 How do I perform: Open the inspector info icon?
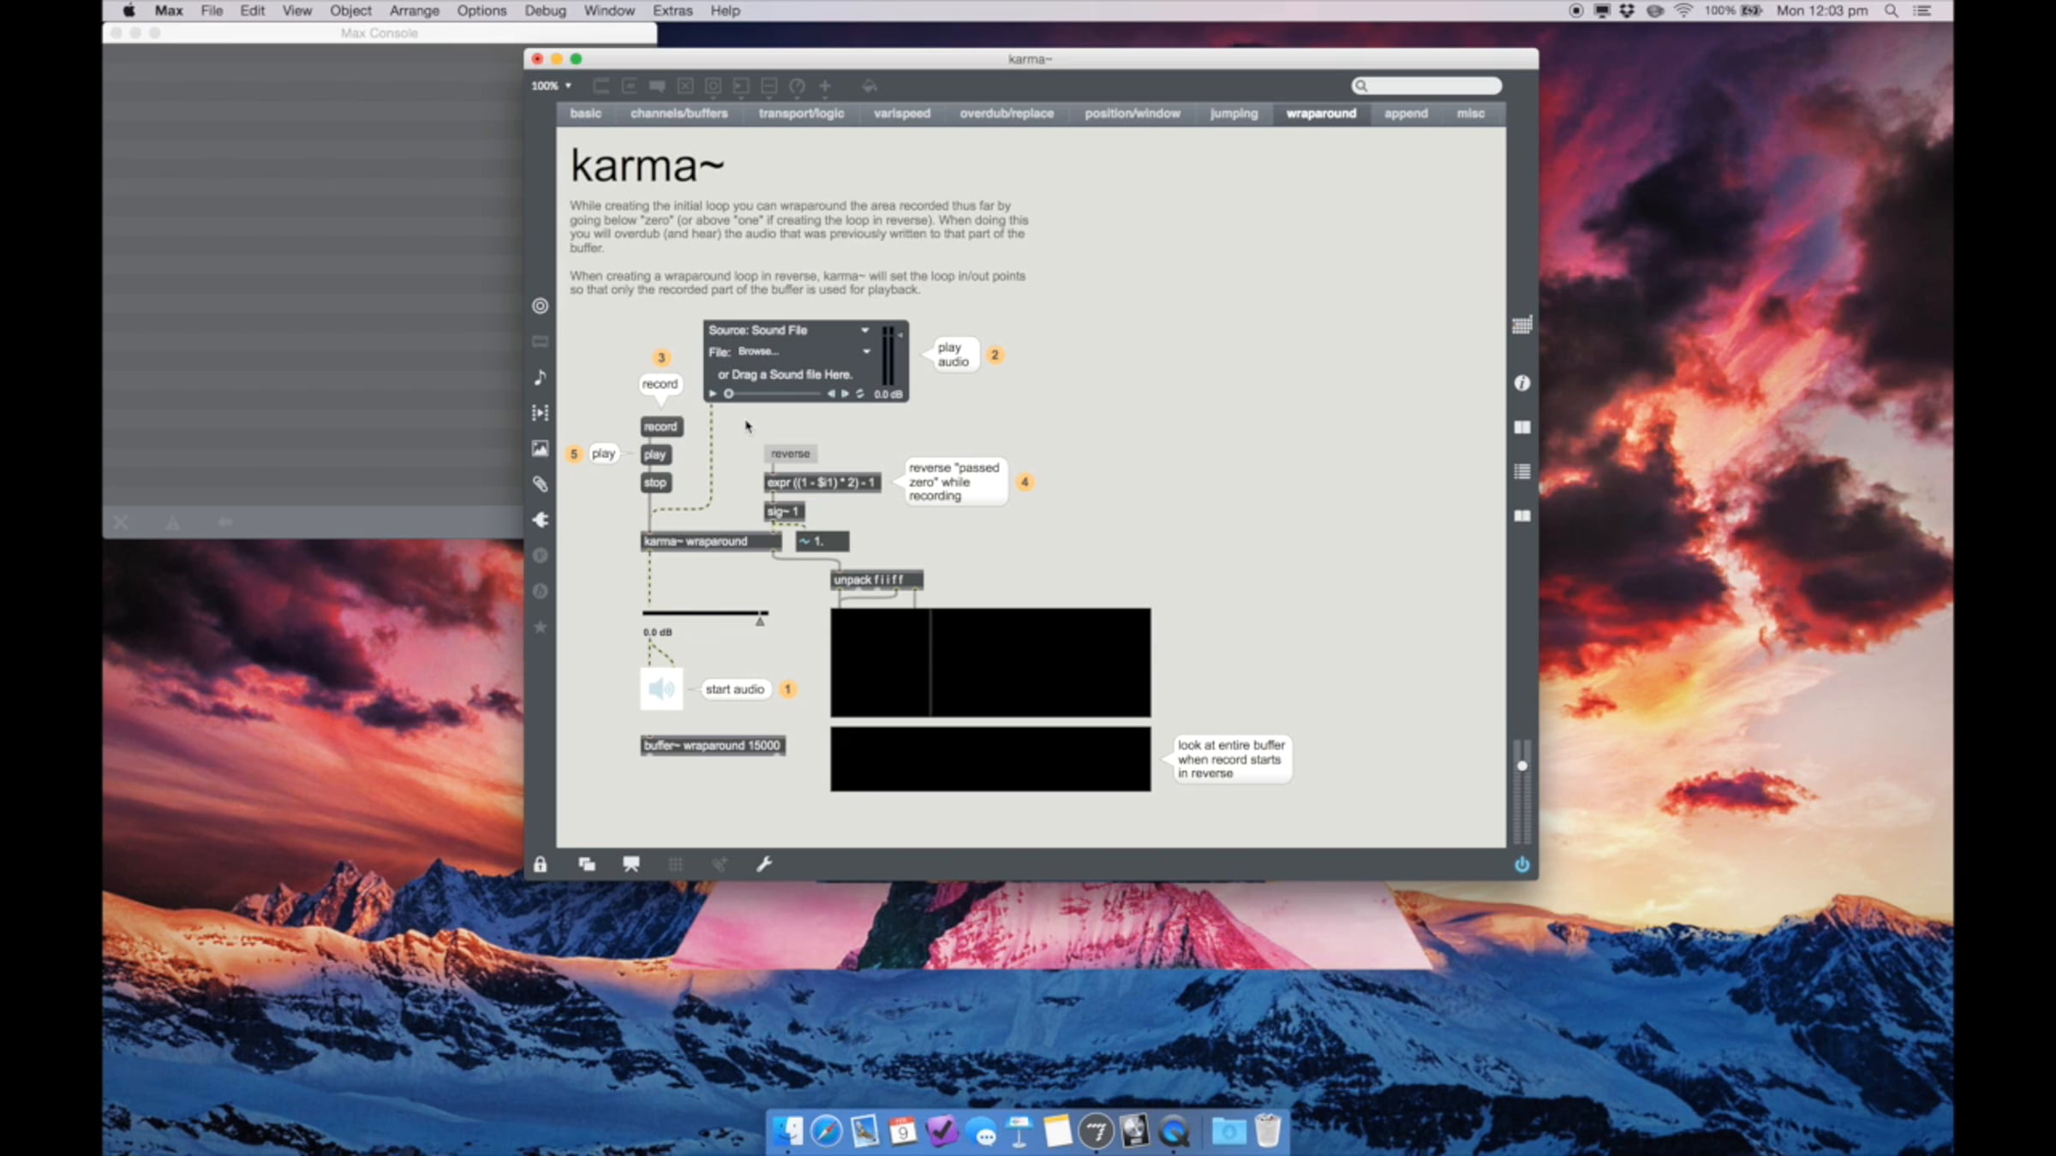(x=1521, y=383)
